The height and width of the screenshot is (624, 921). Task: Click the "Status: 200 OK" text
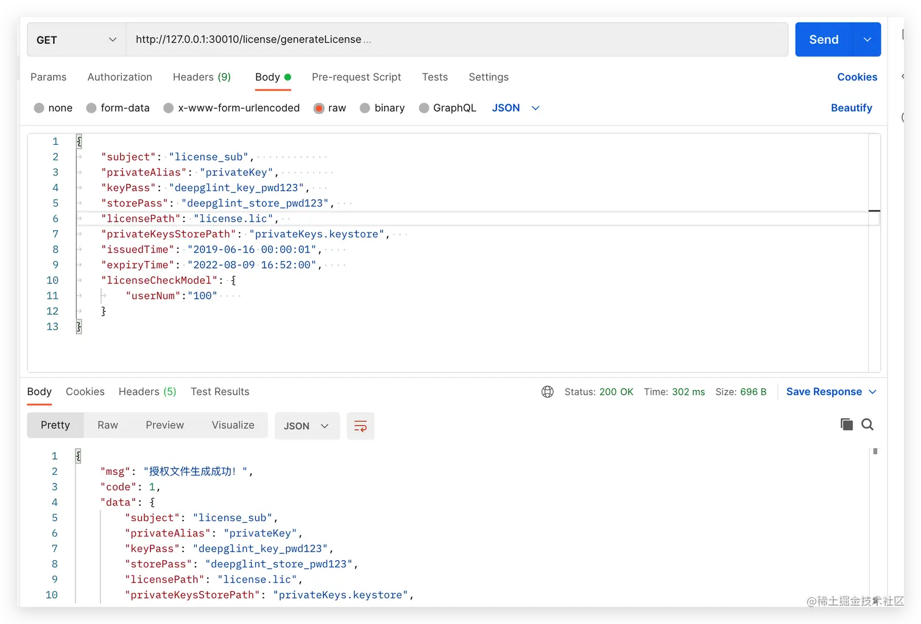coord(599,392)
